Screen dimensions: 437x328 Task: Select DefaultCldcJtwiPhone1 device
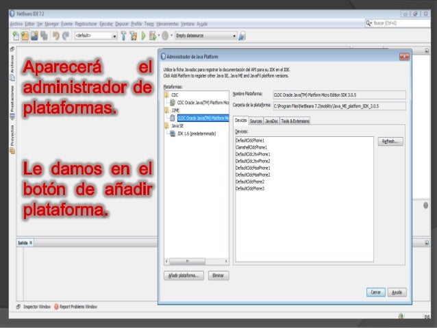click(x=253, y=154)
